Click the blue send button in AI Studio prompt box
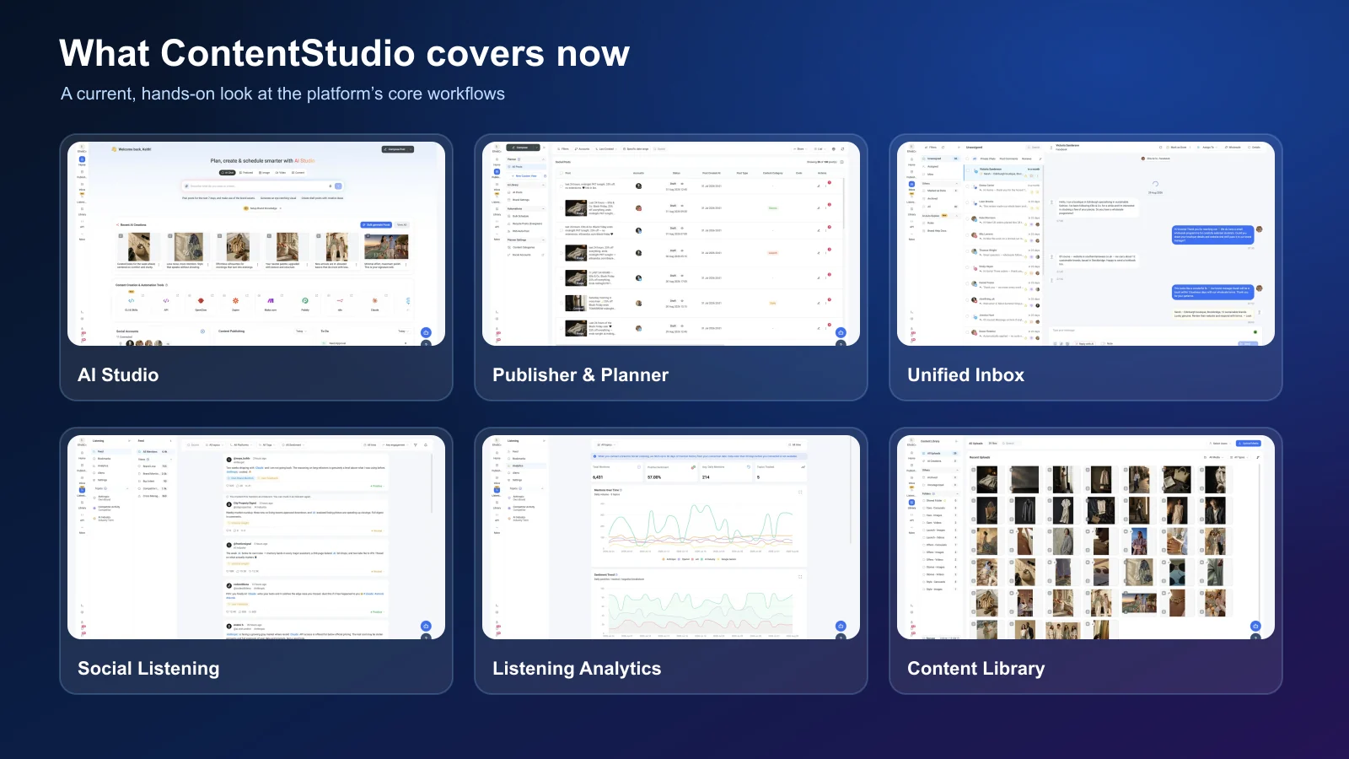This screenshot has width=1349, height=759. click(x=338, y=186)
